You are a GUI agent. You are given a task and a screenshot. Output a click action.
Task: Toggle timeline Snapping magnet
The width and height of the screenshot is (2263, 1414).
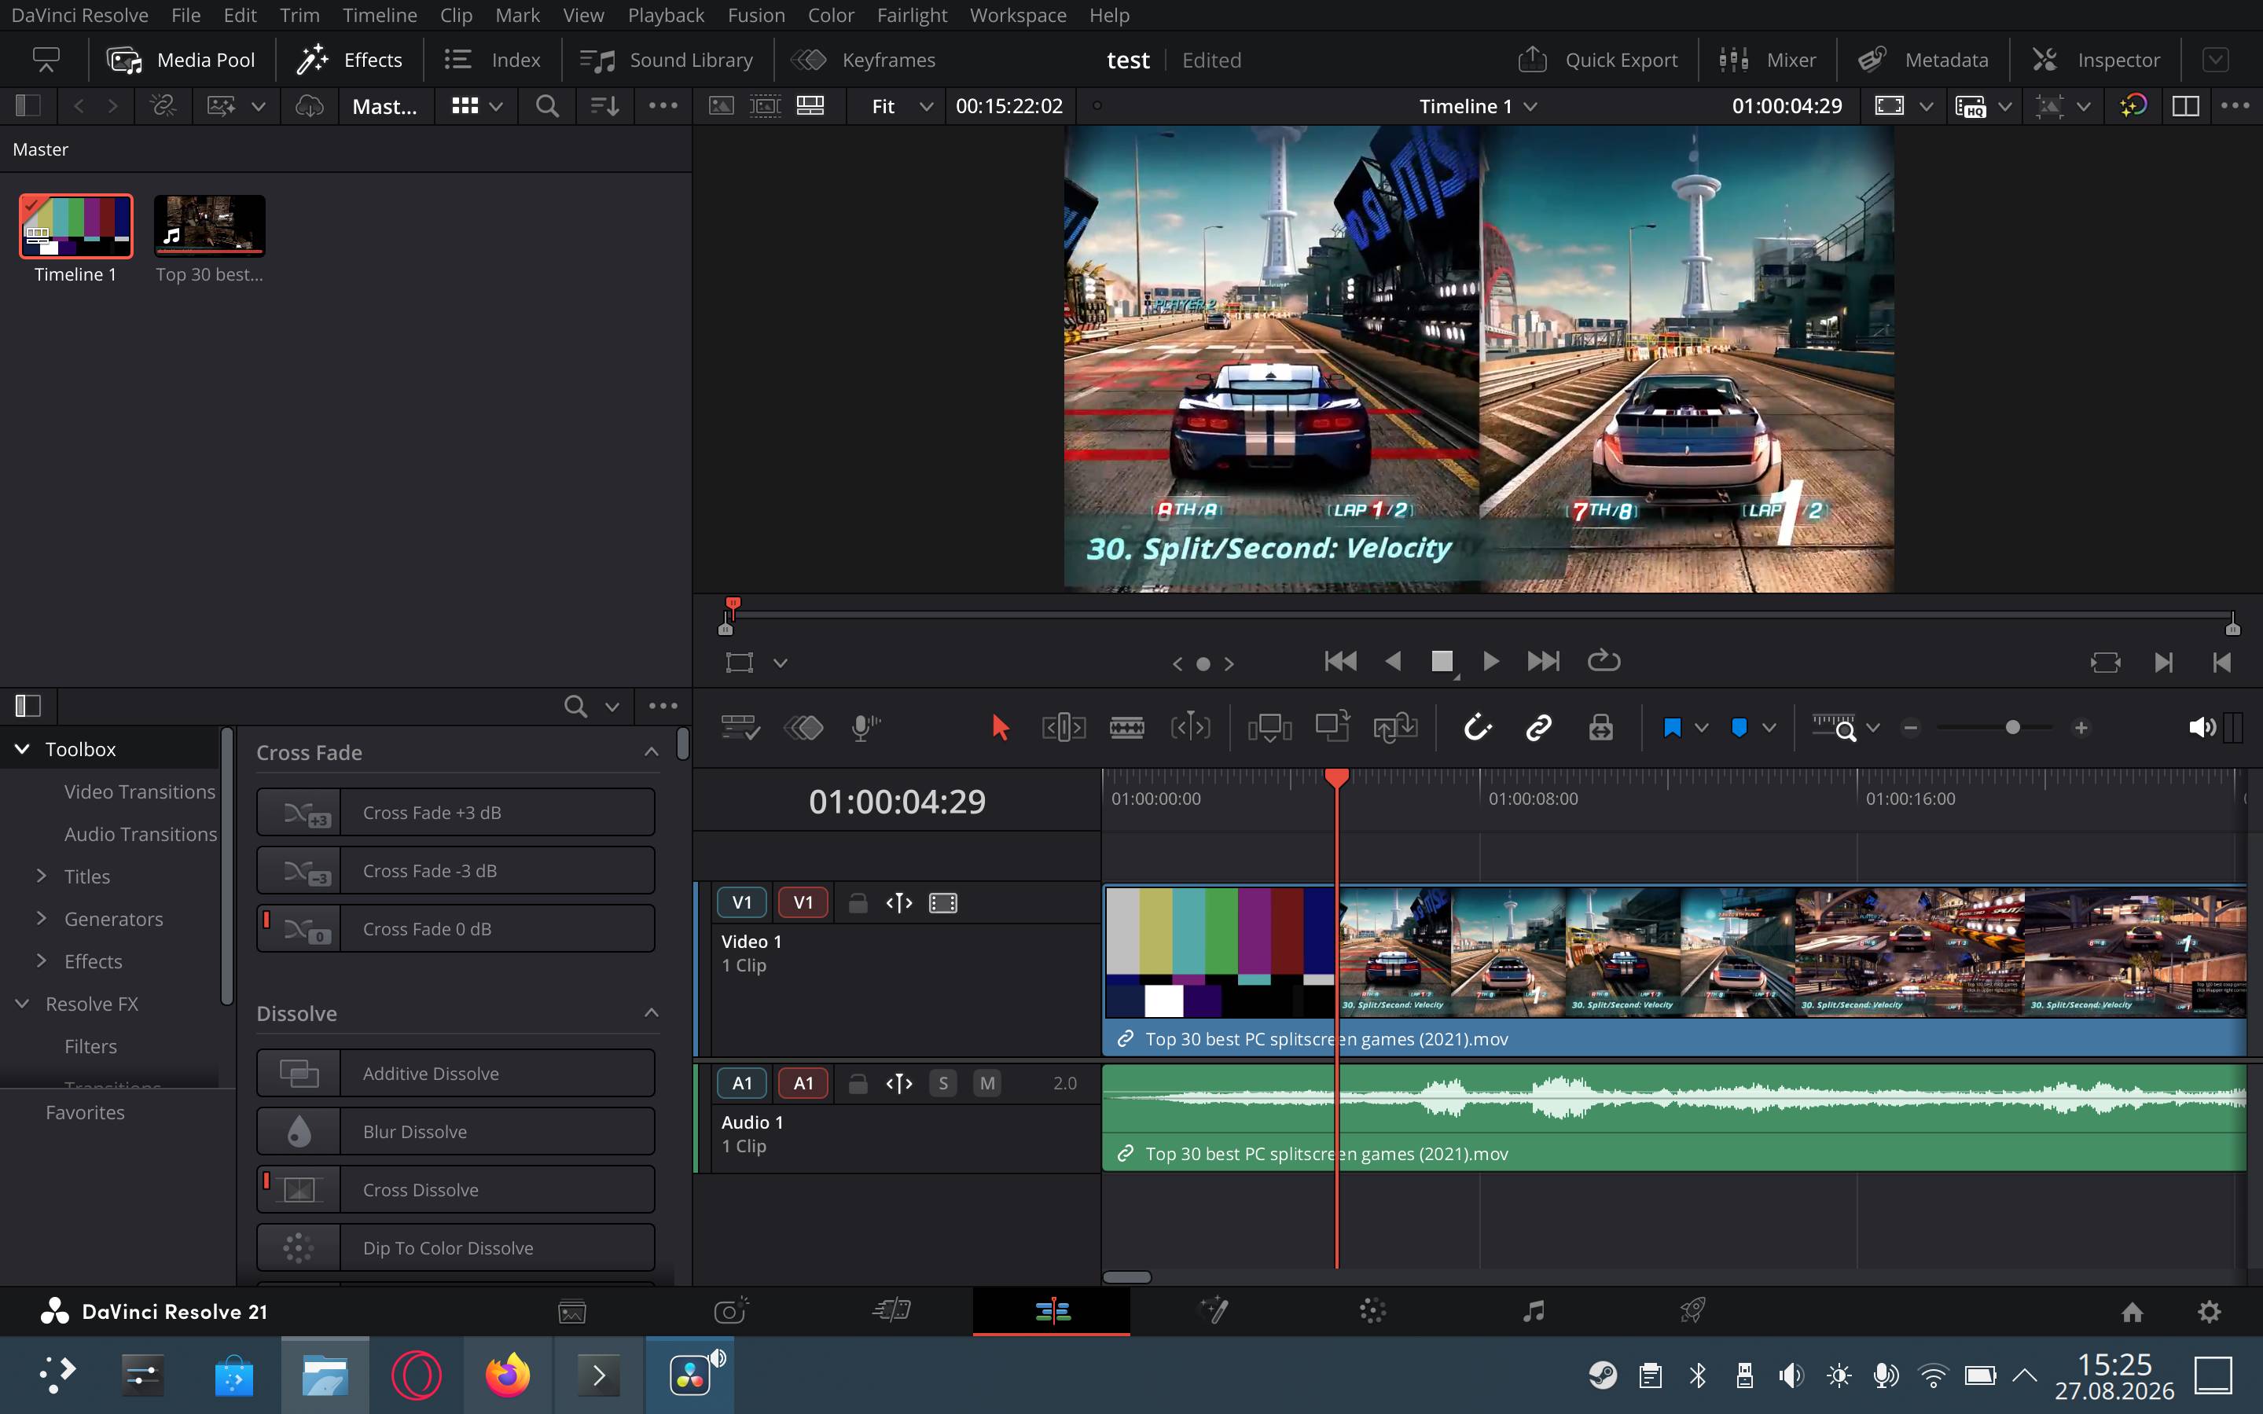(x=1478, y=728)
